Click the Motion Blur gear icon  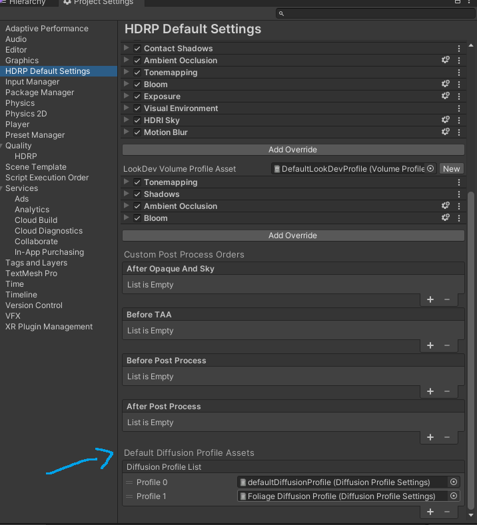(x=446, y=132)
